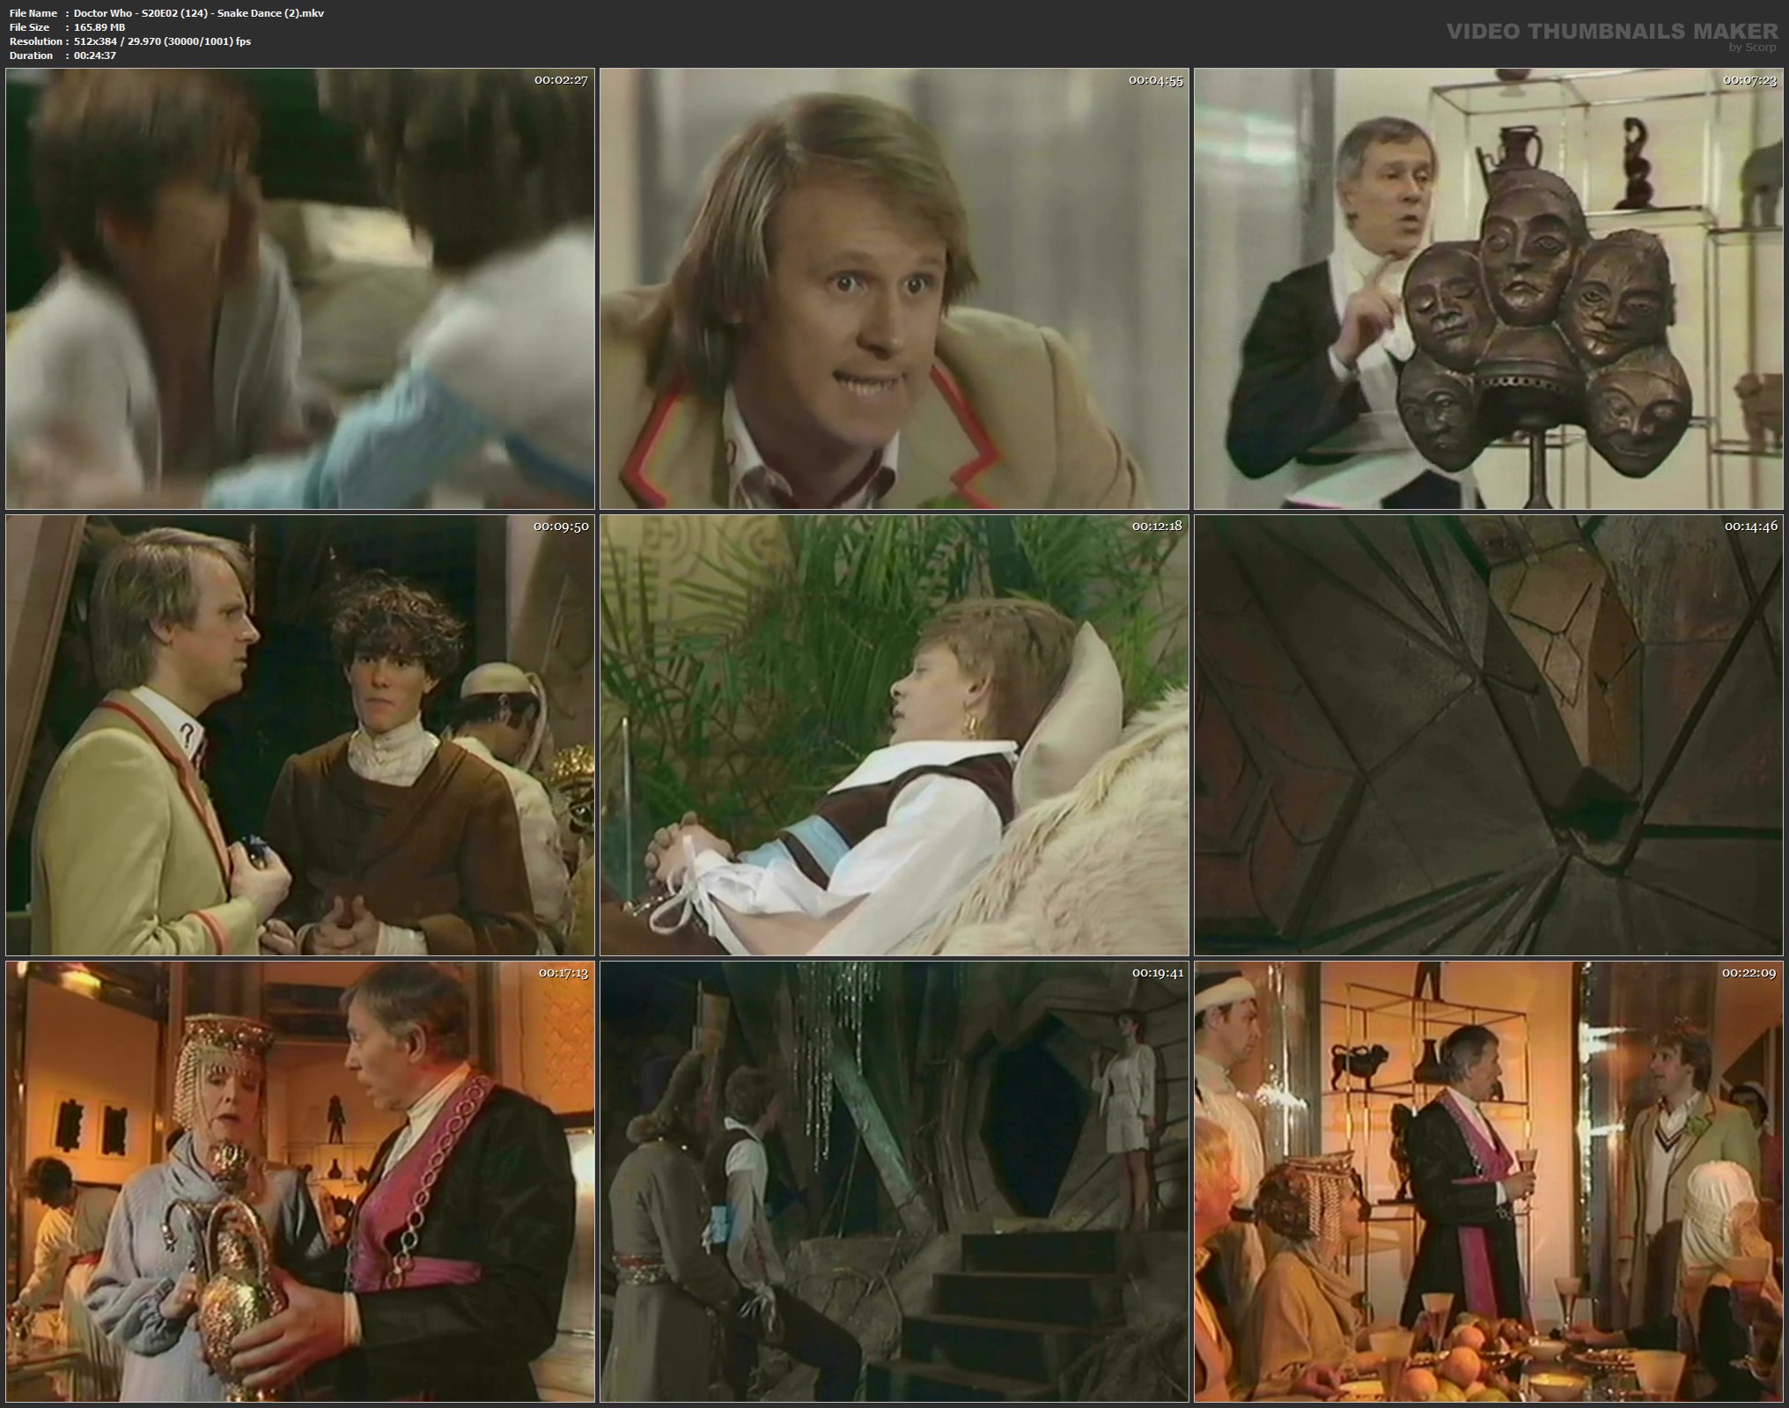Open the bronze faces sculpture thumbnail at 00:07:23

[1489, 289]
